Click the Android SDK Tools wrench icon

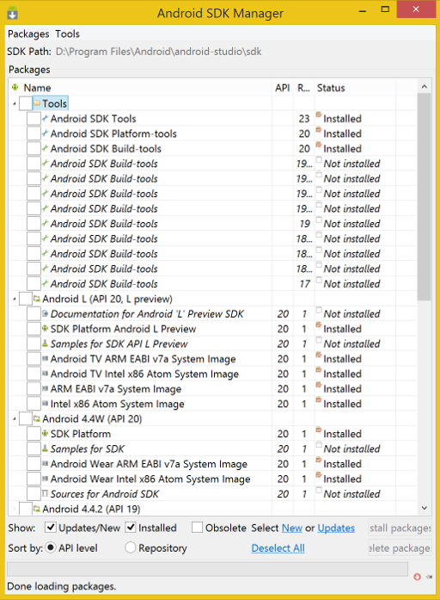click(45, 119)
